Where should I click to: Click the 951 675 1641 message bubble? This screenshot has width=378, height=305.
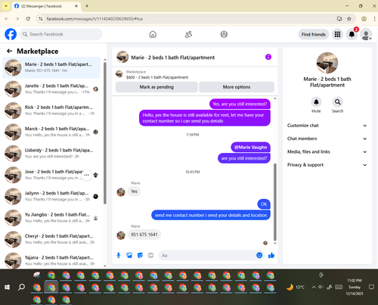click(144, 235)
